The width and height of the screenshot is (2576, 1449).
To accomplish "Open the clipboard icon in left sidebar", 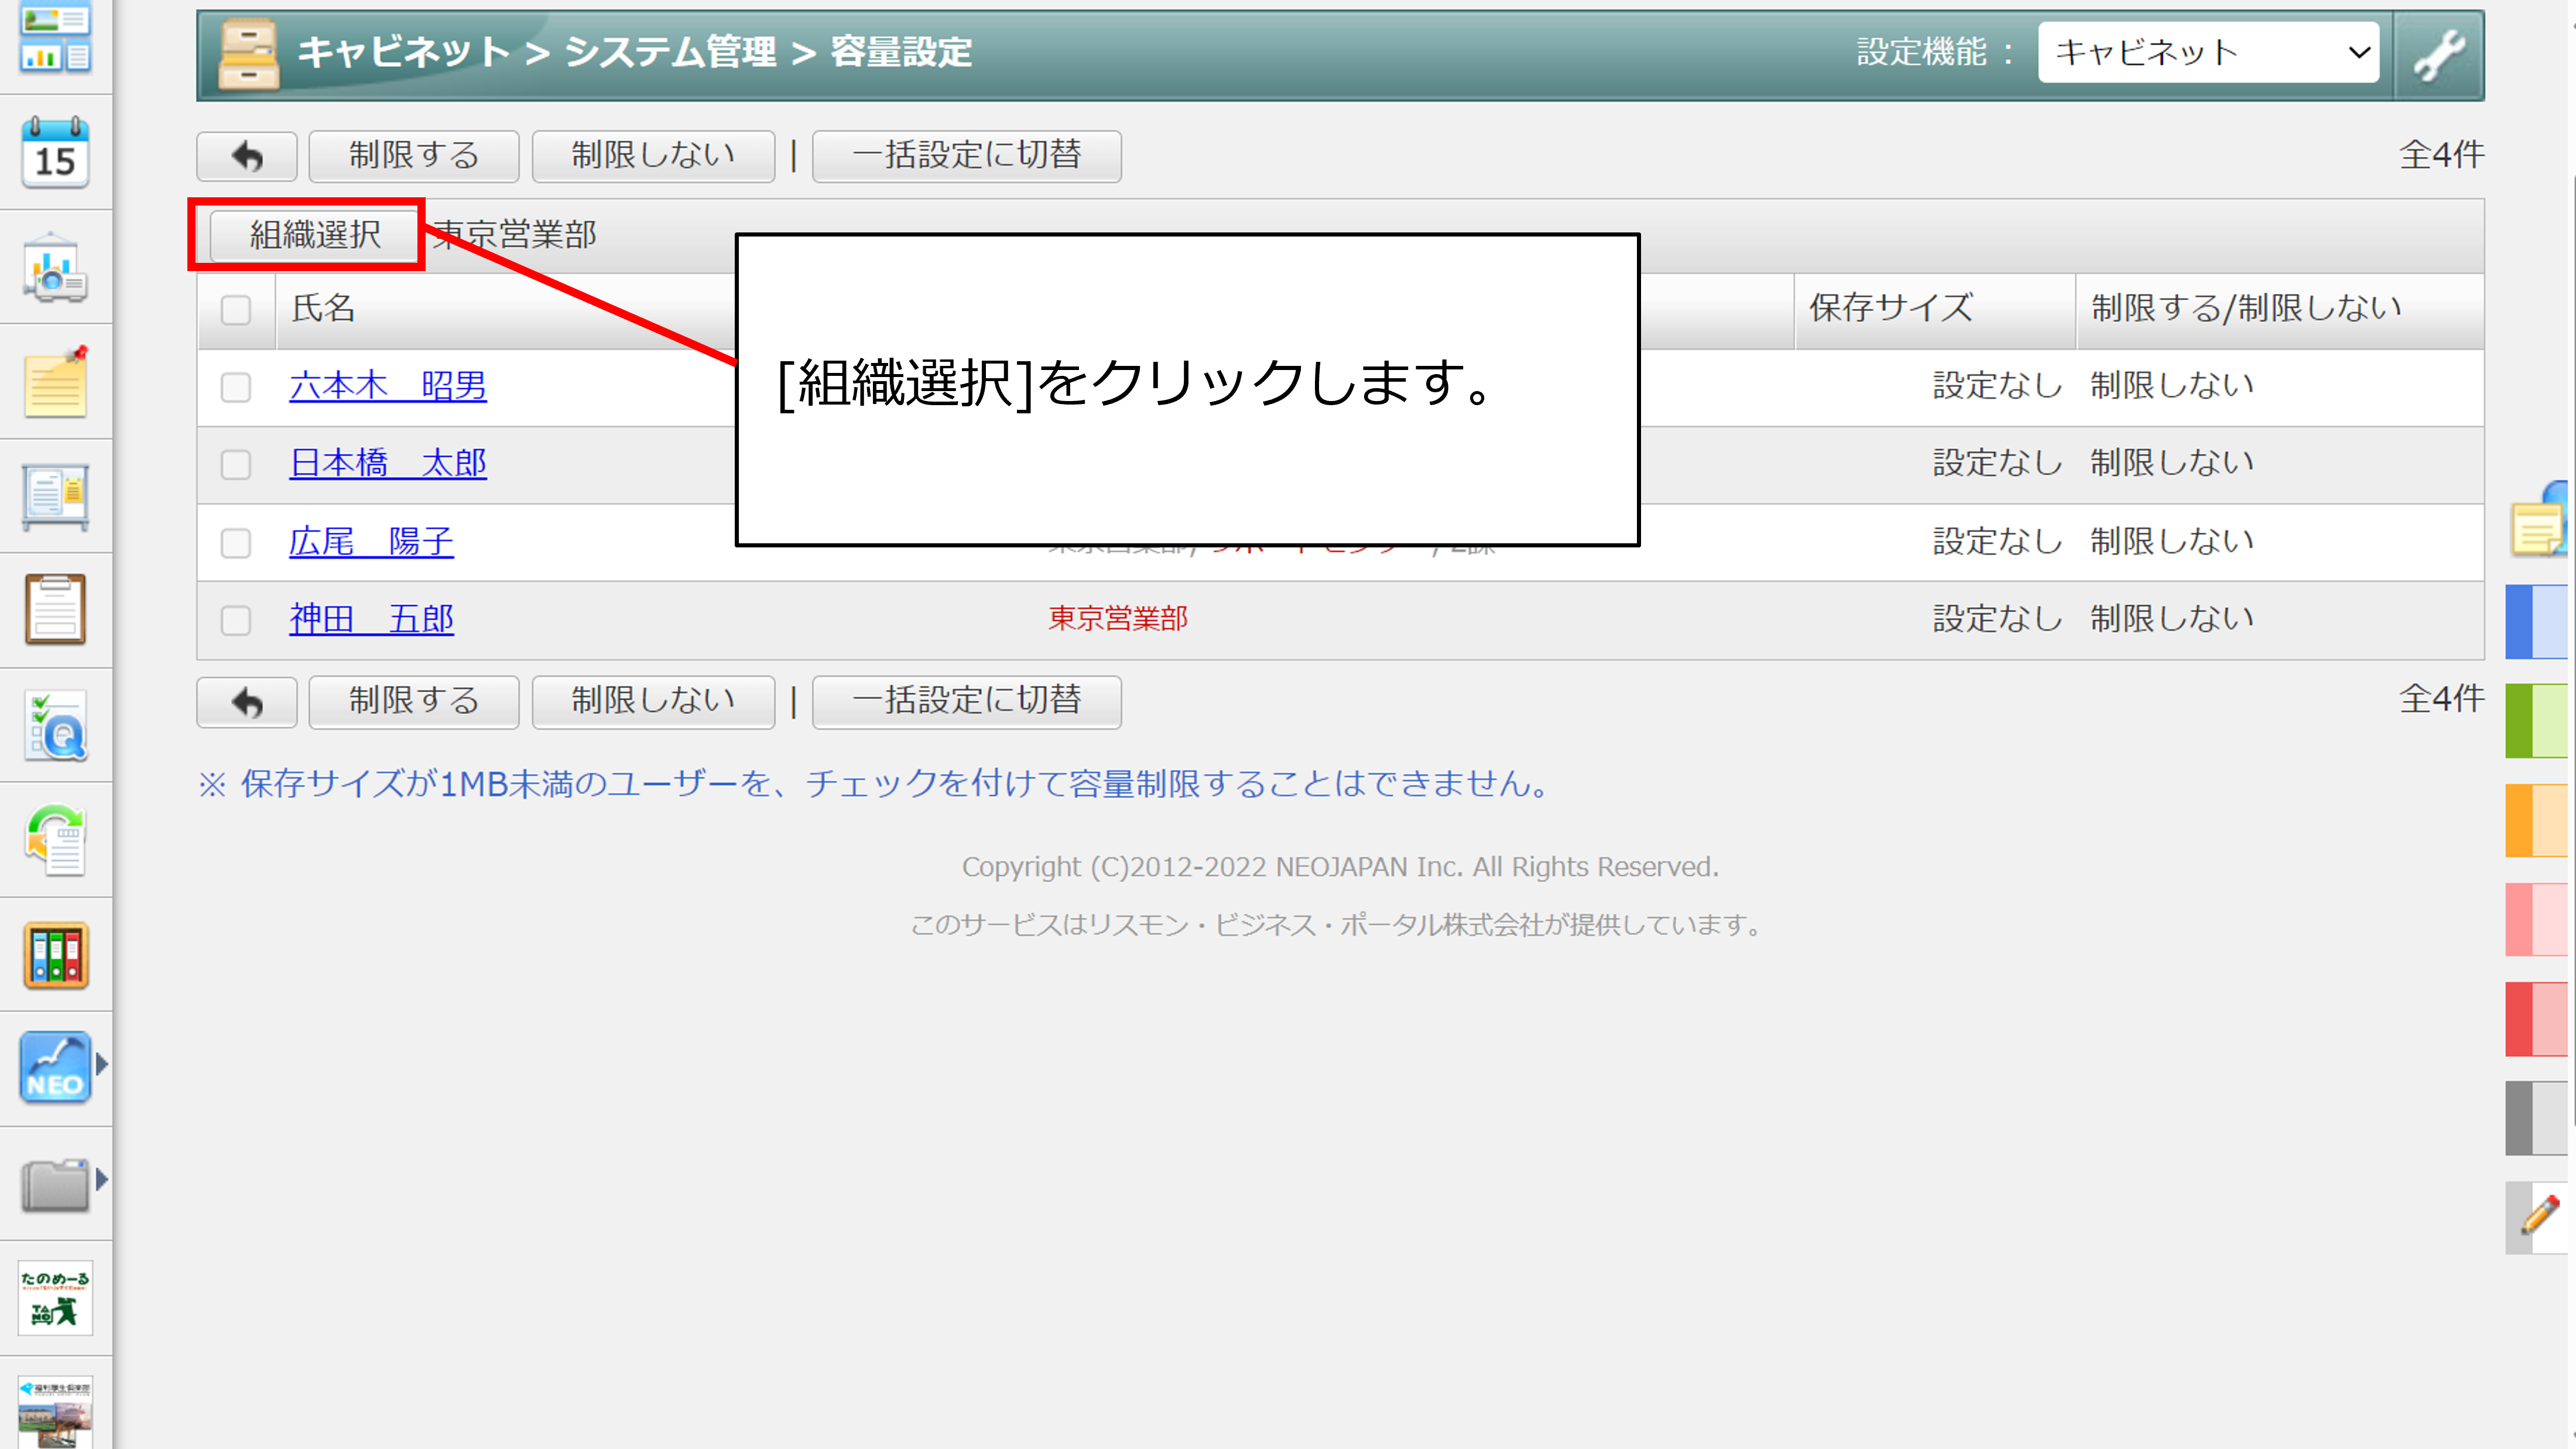I will tap(55, 609).
